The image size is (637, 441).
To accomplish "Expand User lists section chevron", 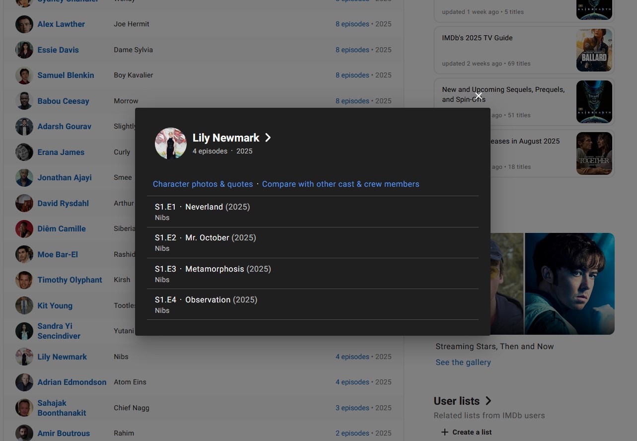I will pyautogui.click(x=488, y=401).
